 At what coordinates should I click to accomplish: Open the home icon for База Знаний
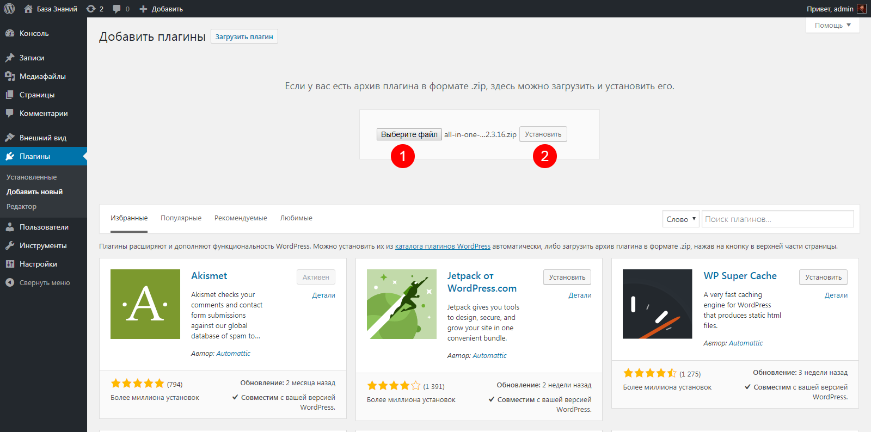tap(28, 9)
